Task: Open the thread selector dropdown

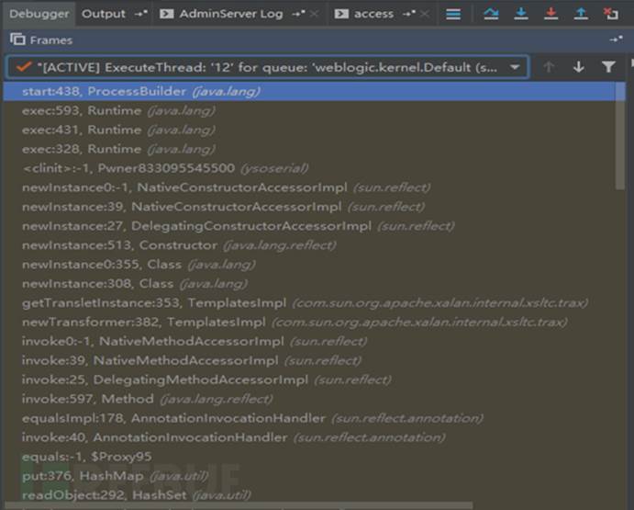Action: pyautogui.click(x=268, y=67)
